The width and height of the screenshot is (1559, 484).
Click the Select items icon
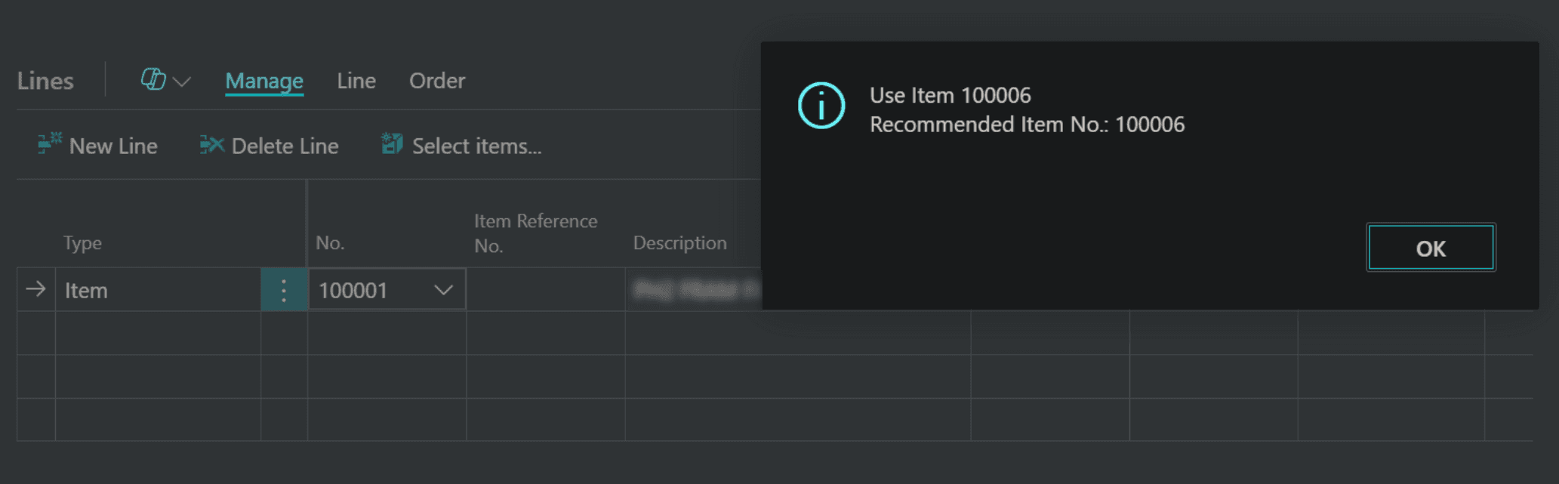pos(392,143)
